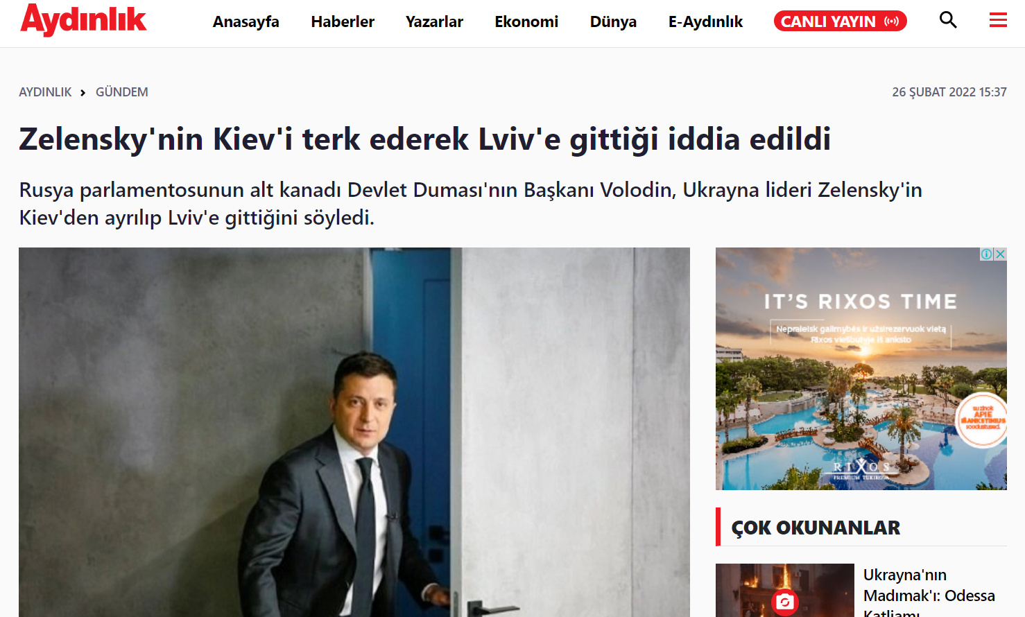The width and height of the screenshot is (1025, 617).
Task: Click the camera icon on Odessa thumbnail
Action: 785,602
